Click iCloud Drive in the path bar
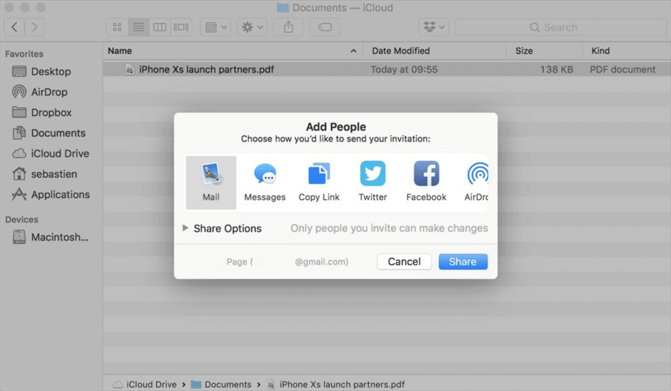The height and width of the screenshot is (391, 671). click(146, 384)
